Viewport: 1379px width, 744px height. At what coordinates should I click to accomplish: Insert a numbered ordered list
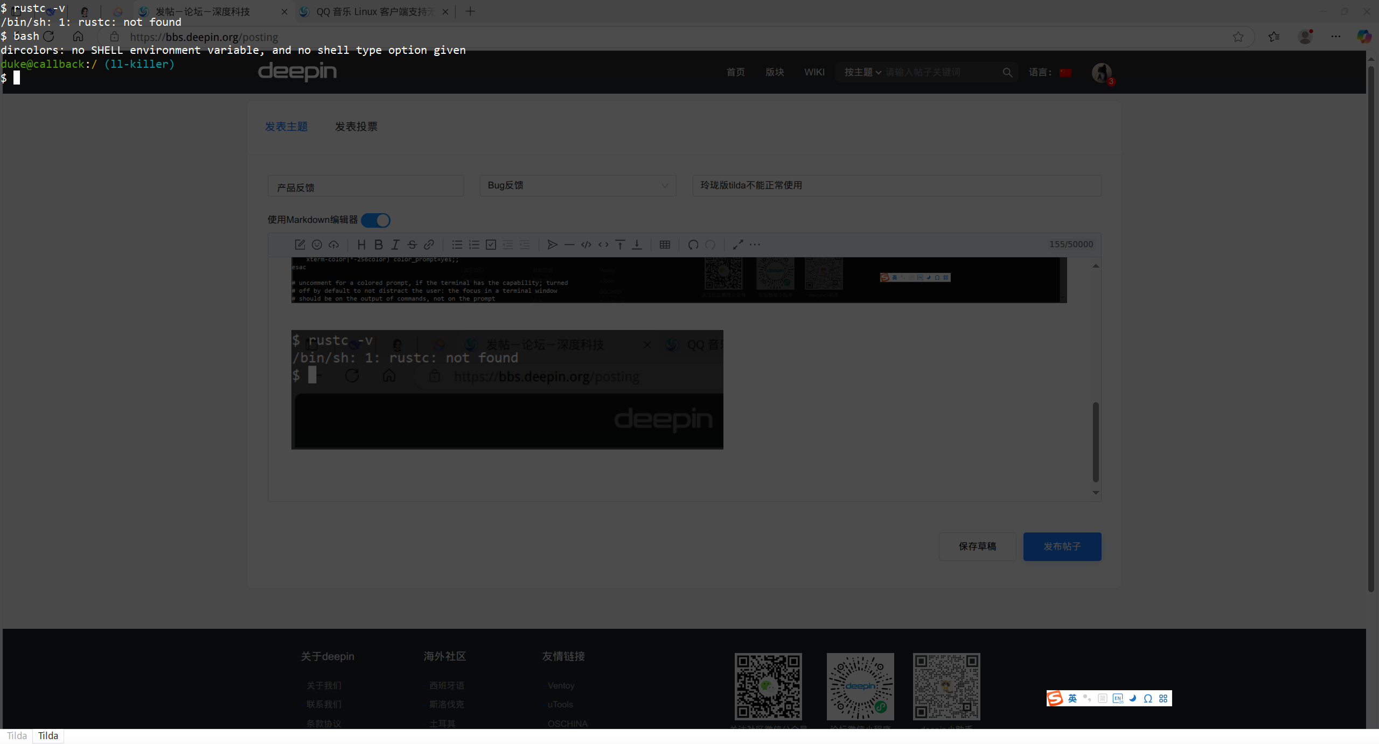474,245
